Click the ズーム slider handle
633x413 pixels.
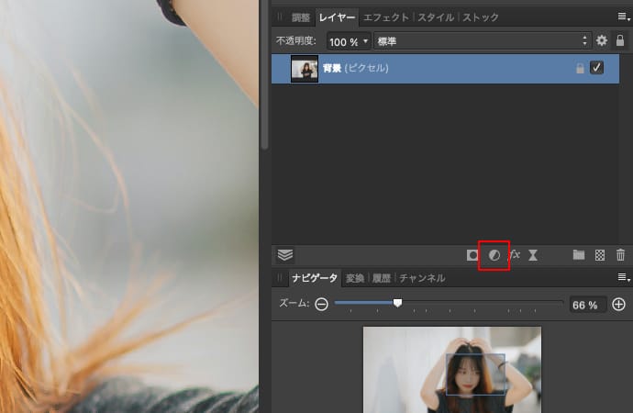click(x=397, y=302)
